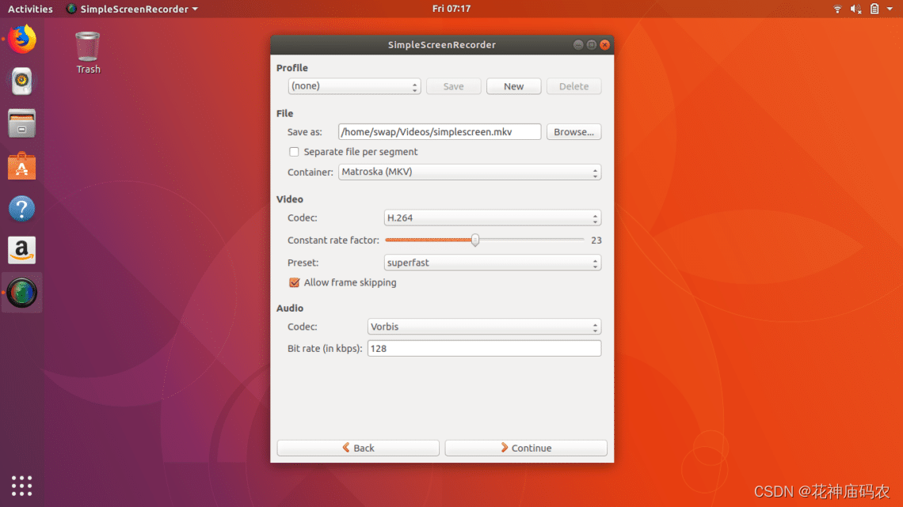Image resolution: width=903 pixels, height=507 pixels.
Task: Click the New profile button
Action: tap(514, 86)
